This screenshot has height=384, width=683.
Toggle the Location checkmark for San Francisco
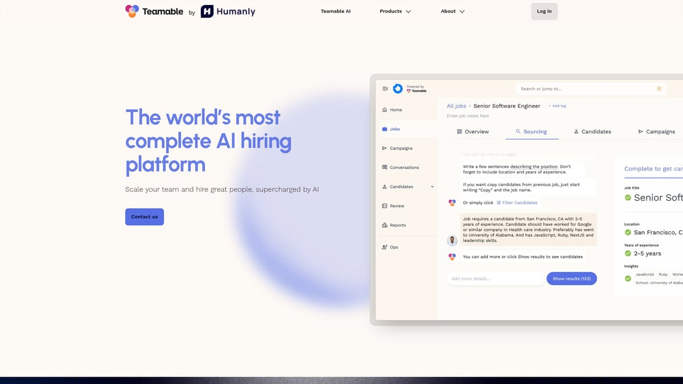pyautogui.click(x=627, y=232)
